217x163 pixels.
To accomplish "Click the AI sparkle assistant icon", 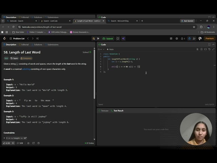I will click(x=123, y=38).
